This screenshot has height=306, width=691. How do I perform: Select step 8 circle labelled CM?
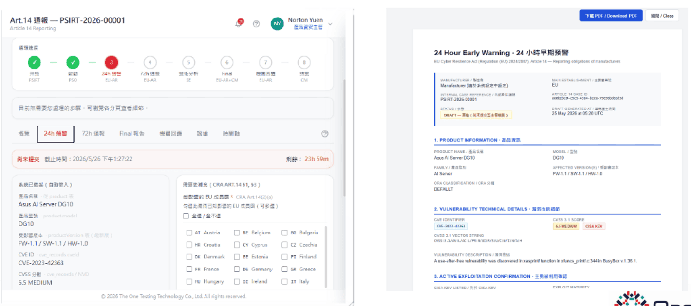(x=304, y=62)
